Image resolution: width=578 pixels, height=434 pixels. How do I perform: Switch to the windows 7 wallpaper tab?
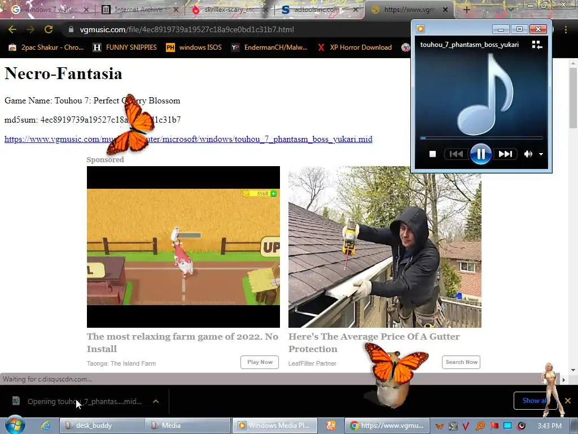50,10
